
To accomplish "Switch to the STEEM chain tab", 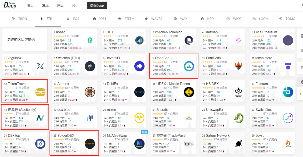I will click(x=126, y=19).
